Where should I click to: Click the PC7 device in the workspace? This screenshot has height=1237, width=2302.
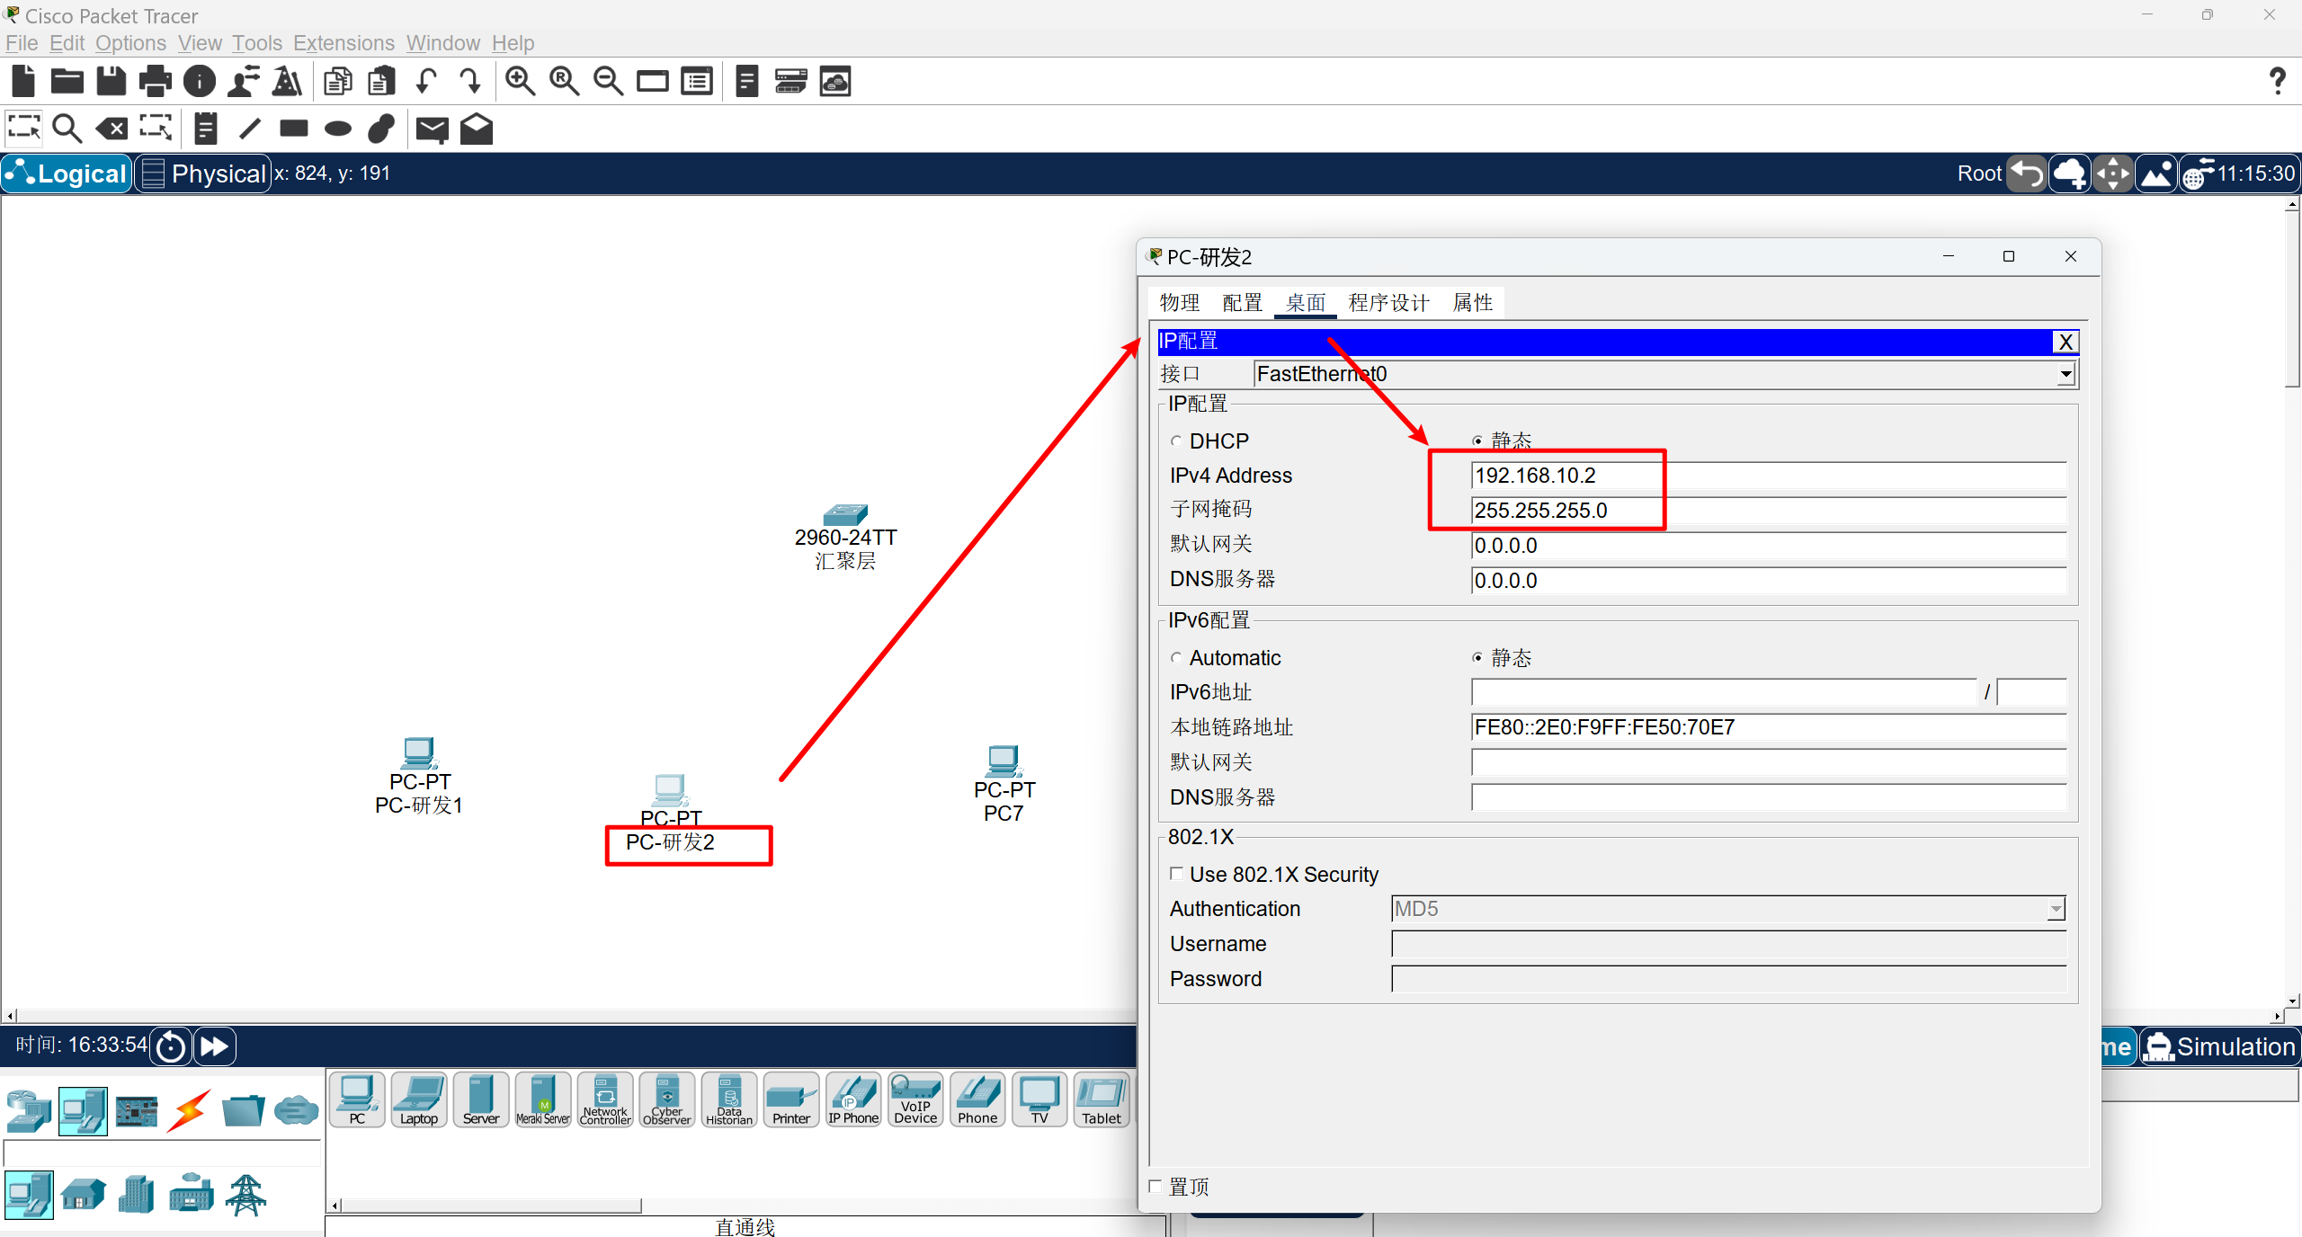pos(1004,762)
